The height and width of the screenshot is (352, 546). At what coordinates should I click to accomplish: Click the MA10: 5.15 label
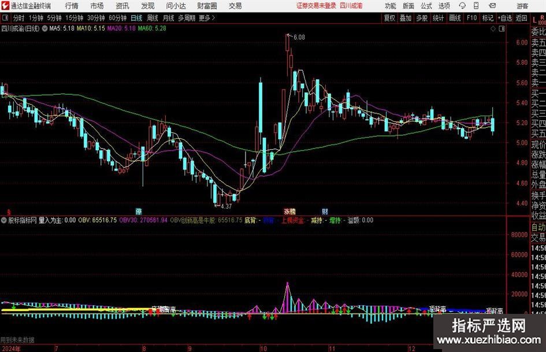coord(91,28)
